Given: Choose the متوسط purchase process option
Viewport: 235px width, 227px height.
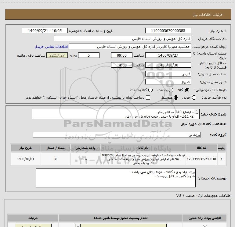Looking at the screenshot, I should (176, 98).
